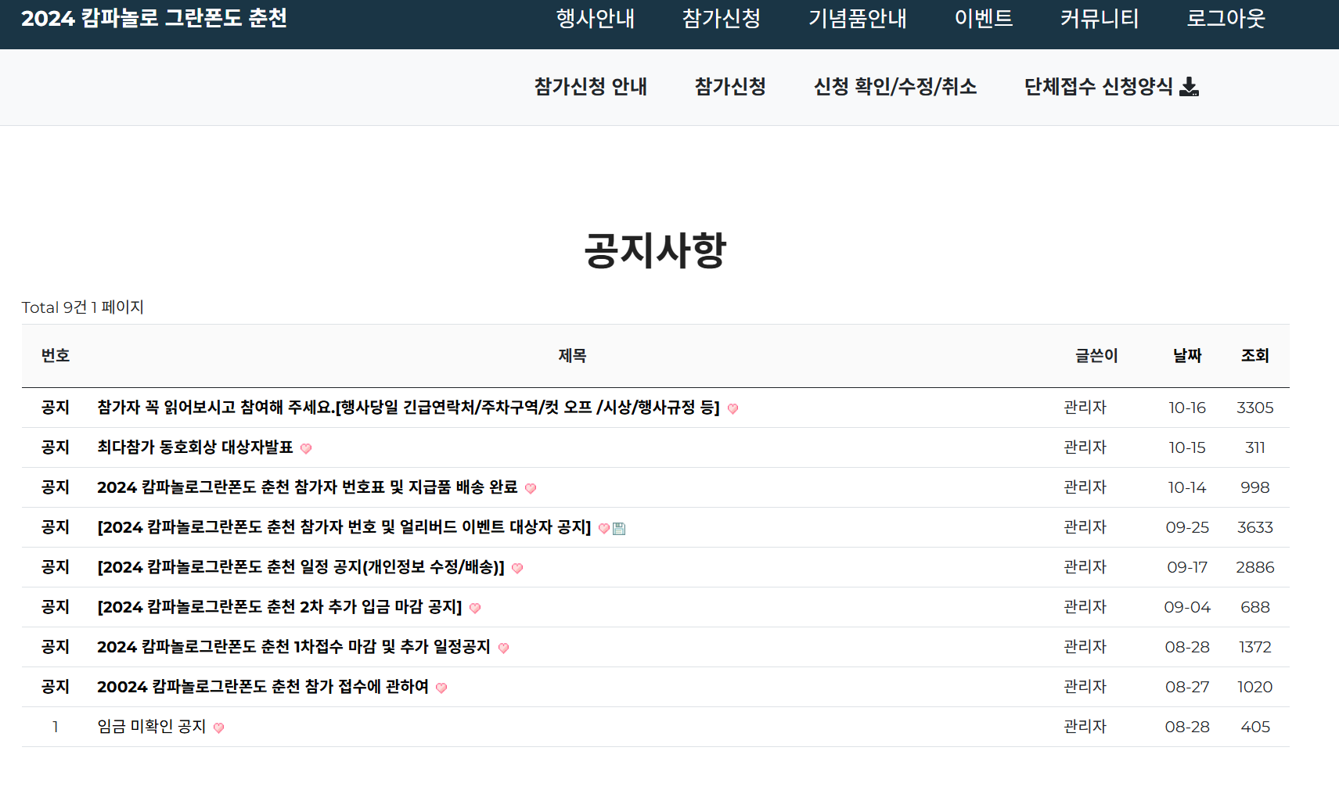Click the view count 1372
This screenshot has width=1339, height=812.
(1254, 647)
